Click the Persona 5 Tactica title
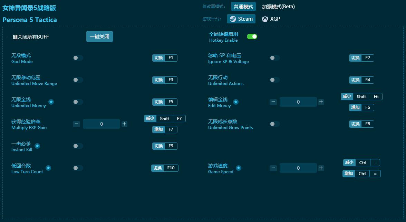Image resolution: width=406 pixels, height=222 pixels. tap(30, 20)
